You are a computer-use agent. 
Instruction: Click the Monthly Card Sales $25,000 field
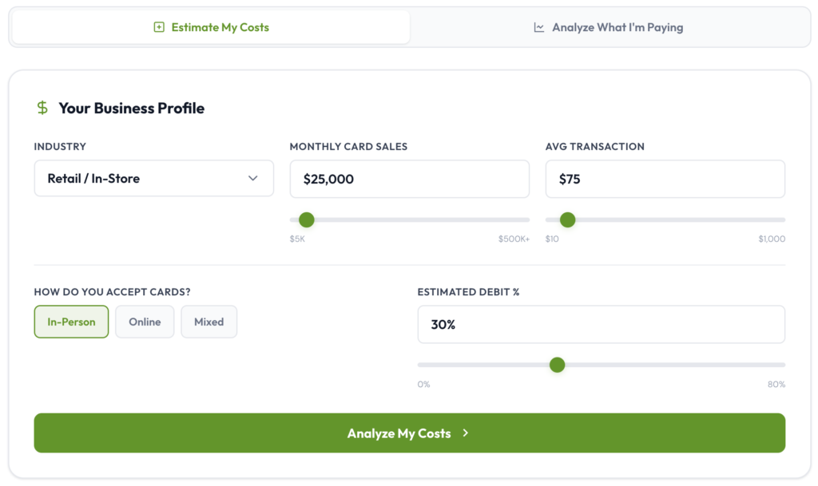pos(409,179)
